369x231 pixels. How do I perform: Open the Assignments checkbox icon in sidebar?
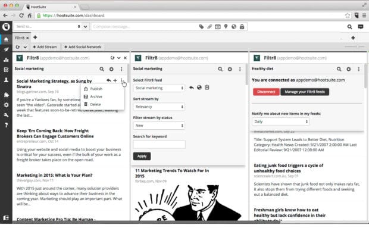click(6, 70)
